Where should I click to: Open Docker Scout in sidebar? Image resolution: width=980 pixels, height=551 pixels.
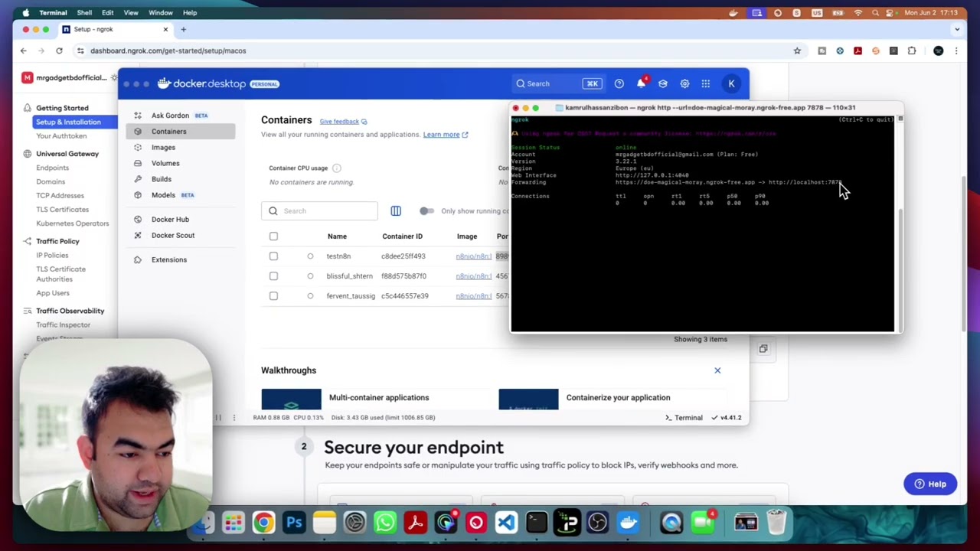pyautogui.click(x=173, y=236)
